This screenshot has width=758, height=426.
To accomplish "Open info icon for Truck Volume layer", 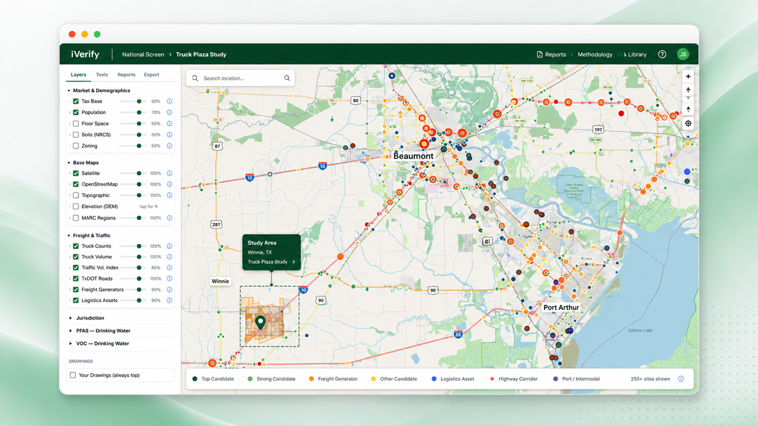I will coord(169,257).
